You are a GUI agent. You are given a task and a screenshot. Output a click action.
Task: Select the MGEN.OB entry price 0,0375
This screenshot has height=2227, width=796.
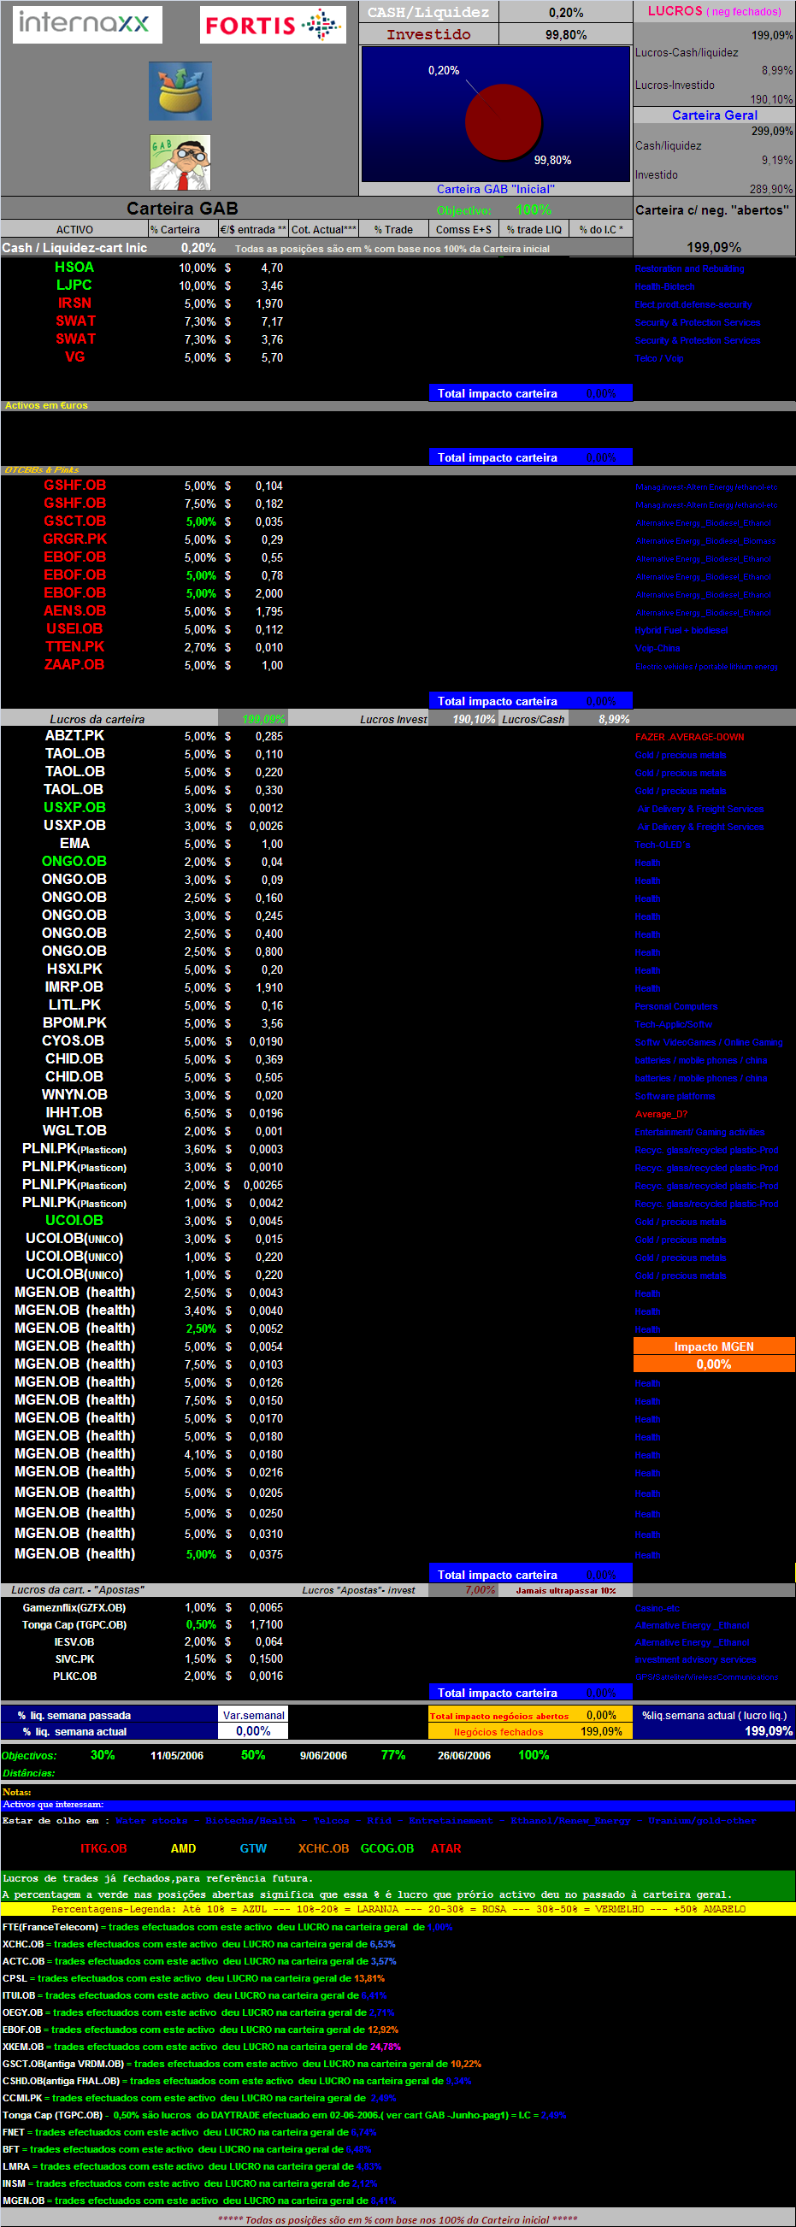click(x=266, y=1554)
